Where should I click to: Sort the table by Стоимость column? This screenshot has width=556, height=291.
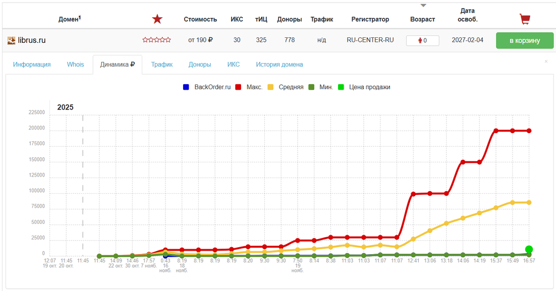point(200,20)
